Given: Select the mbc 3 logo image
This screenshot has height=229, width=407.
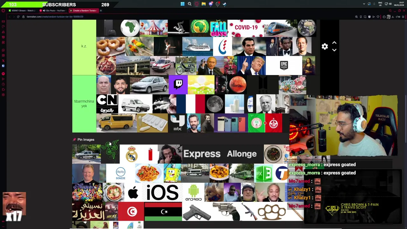Looking at the screenshot, I should tap(264, 173).
